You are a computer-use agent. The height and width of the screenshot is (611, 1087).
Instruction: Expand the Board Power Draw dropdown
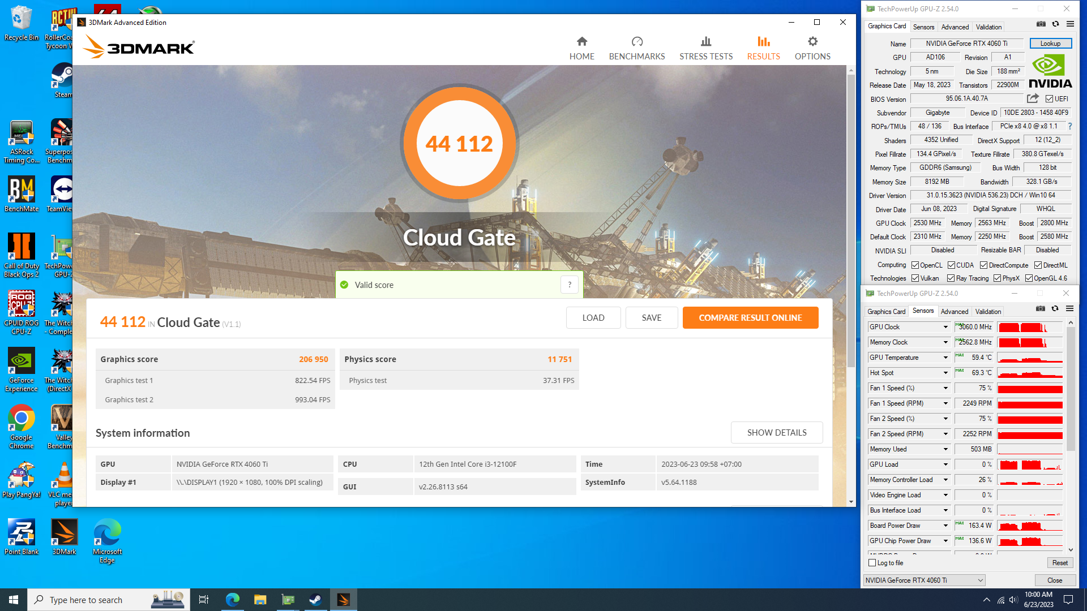(x=945, y=526)
